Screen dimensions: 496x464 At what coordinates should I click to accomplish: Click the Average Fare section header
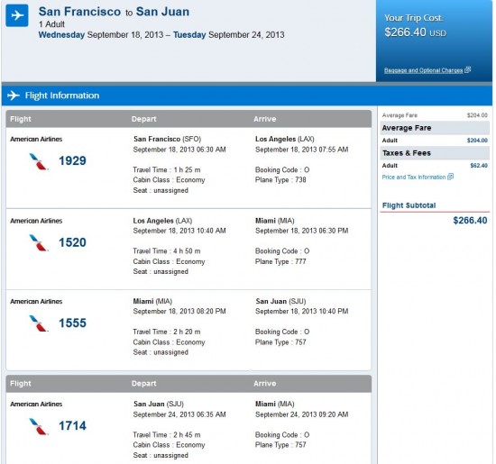[x=435, y=128]
